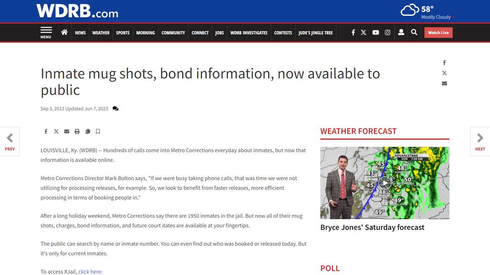Screen dimensions: 490x275
Task: Email article from top-right share column
Action: coord(444,83)
